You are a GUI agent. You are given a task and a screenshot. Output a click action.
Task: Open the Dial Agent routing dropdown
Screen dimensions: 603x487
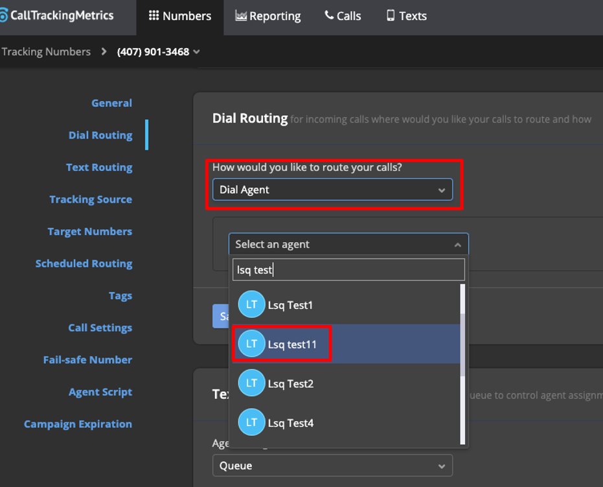pyautogui.click(x=332, y=190)
